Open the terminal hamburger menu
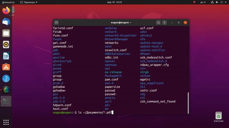Screen dimensions: 229x128 point(165,22)
